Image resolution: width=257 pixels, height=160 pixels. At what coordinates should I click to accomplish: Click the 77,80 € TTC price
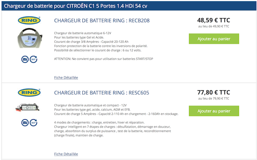[214, 92]
